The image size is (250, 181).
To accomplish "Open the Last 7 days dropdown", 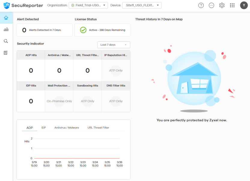I will [x=114, y=45].
